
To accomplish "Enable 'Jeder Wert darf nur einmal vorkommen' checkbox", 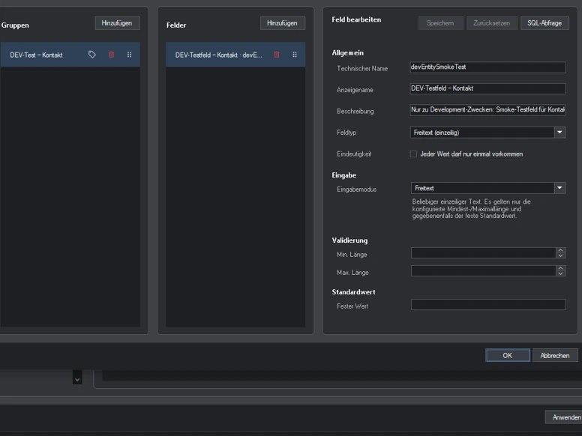I will tap(413, 154).
